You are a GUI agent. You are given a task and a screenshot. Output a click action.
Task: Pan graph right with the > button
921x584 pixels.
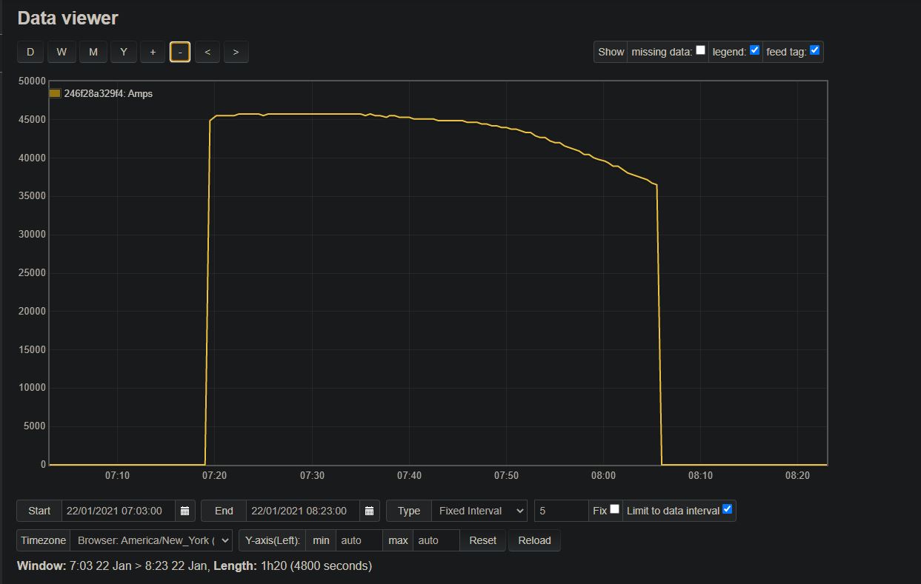coord(236,52)
